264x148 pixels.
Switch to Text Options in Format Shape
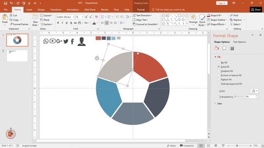pos(239,42)
